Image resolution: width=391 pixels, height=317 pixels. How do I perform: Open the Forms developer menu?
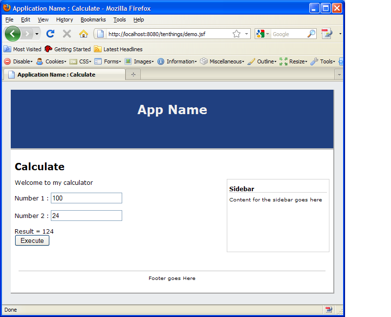pos(112,61)
